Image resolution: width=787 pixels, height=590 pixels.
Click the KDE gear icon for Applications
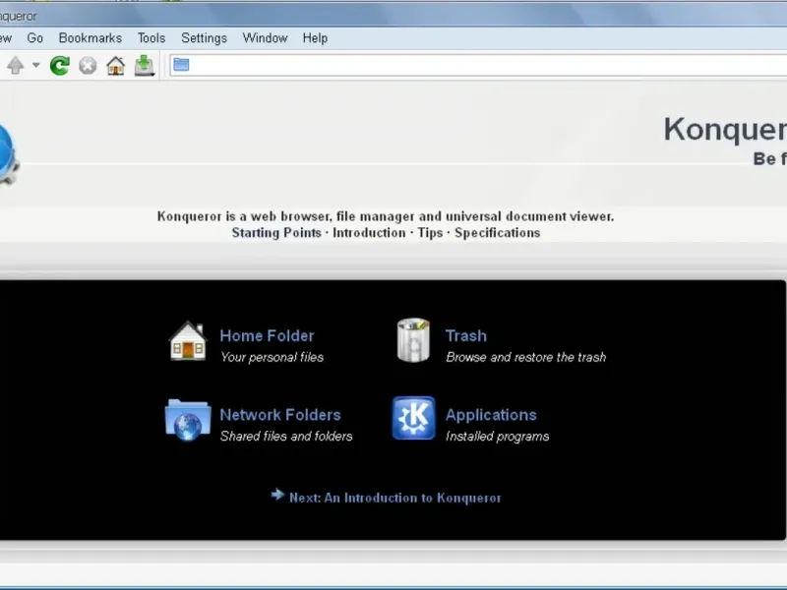[x=413, y=418]
